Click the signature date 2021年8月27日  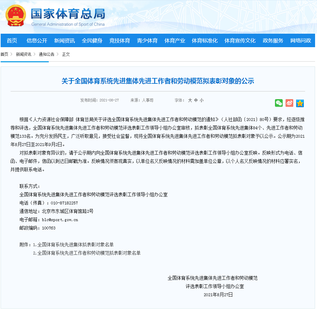coord(218,295)
